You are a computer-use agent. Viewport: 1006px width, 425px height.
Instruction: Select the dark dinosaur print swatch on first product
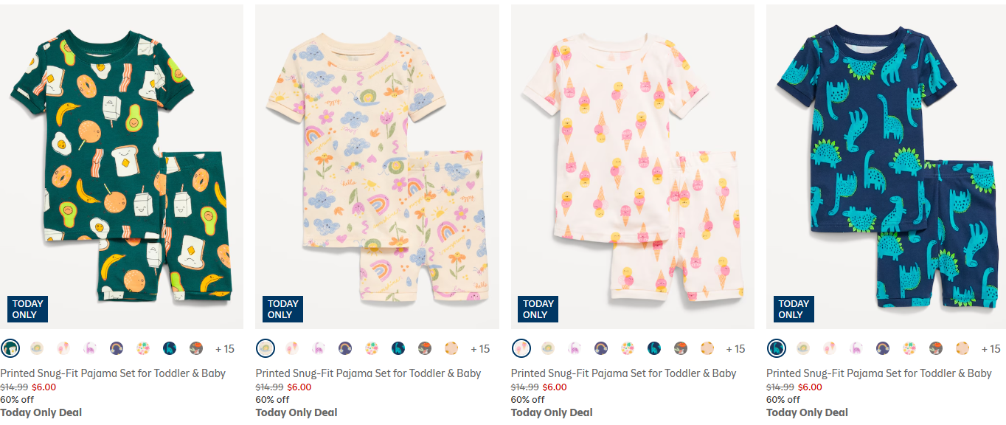[170, 348]
